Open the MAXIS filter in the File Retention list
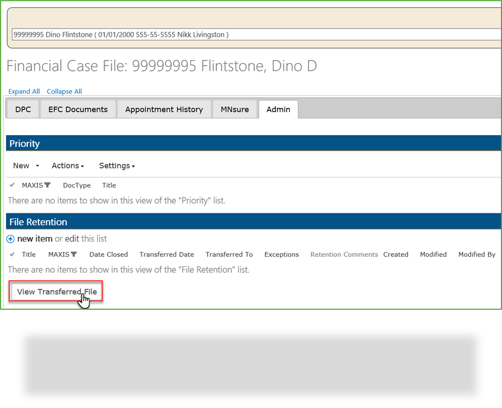The height and width of the screenshot is (408, 502). pos(74,254)
